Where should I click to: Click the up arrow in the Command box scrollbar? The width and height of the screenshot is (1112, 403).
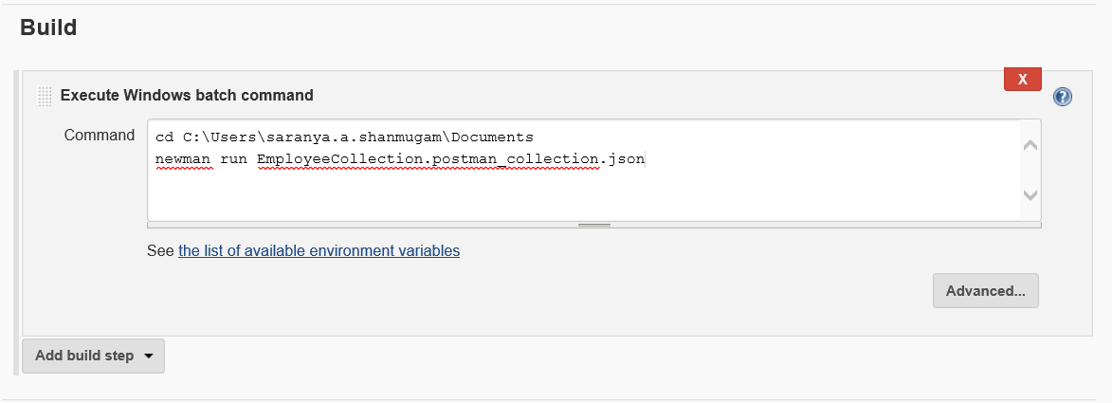[x=1030, y=146]
